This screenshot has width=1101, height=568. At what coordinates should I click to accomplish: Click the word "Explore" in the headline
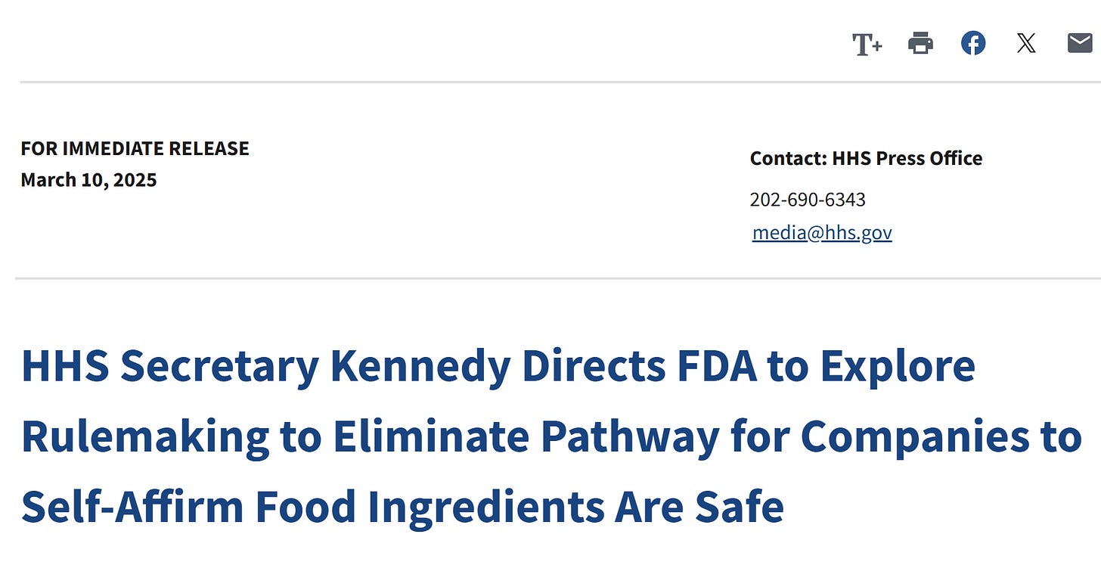(x=898, y=366)
